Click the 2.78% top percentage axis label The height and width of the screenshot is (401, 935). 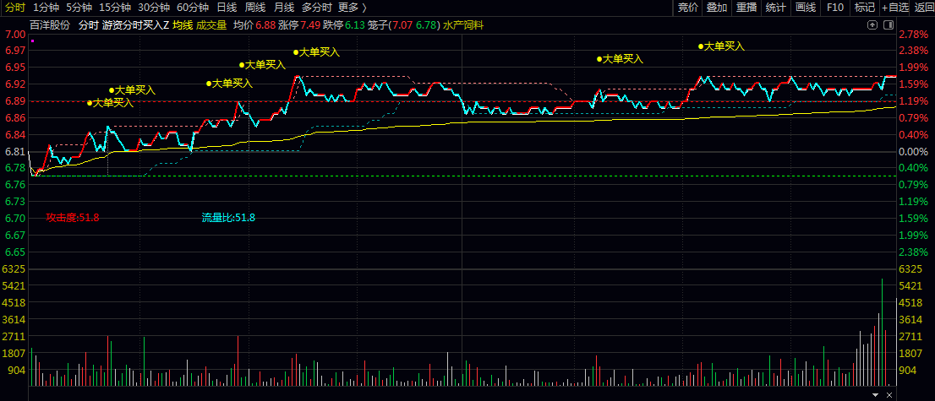tap(913, 34)
